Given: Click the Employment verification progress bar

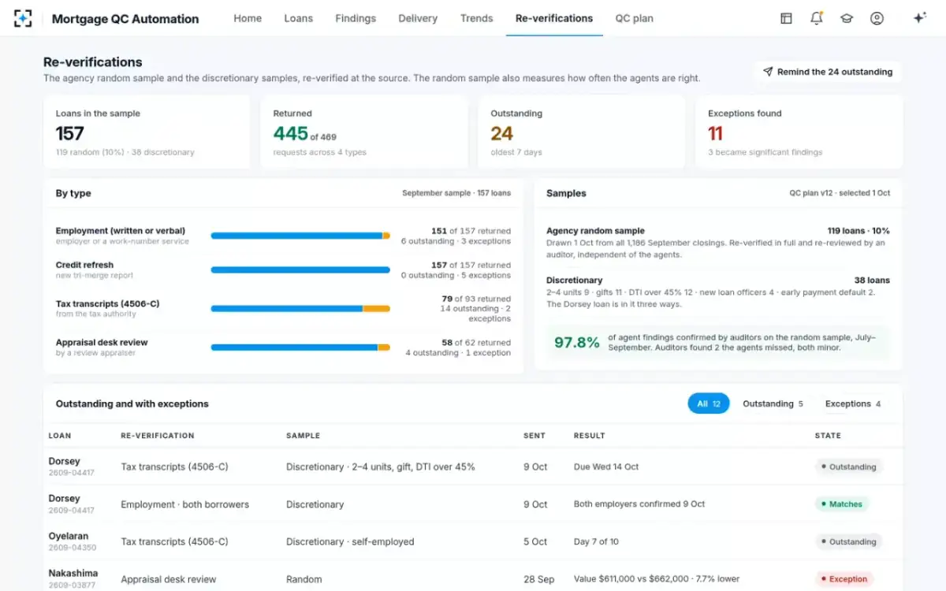Looking at the screenshot, I should click(300, 236).
